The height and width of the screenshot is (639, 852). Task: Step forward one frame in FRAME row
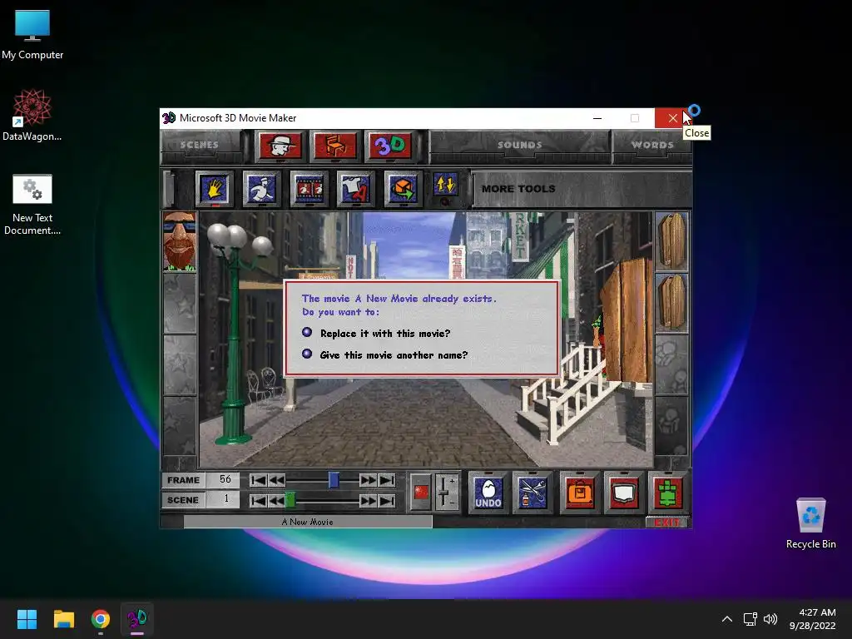pyautogui.click(x=368, y=480)
